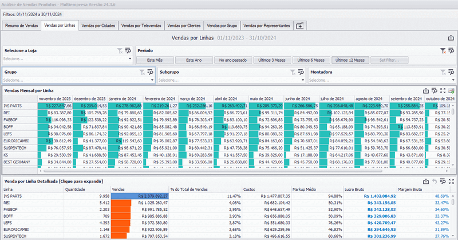Viewport: 458px width, 240px height.
Task: Export the Venda por Linha Detalhada grid
Action: (x=426, y=181)
